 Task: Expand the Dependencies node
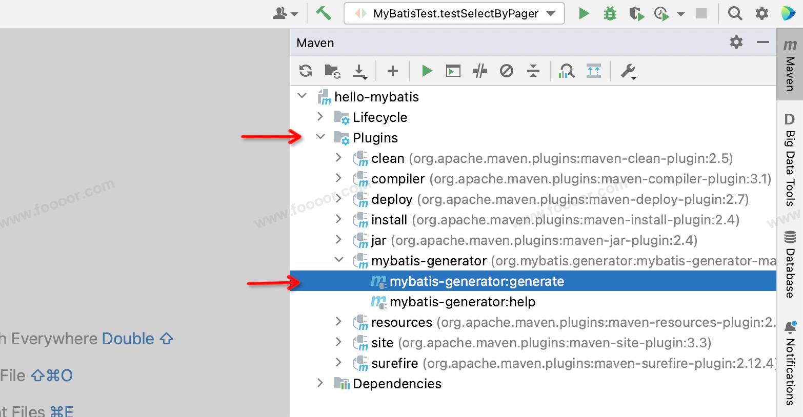click(320, 383)
